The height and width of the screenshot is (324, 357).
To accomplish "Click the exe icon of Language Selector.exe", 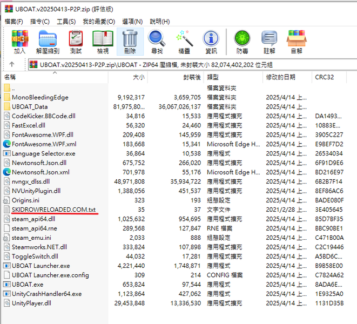I will coord(7,153).
